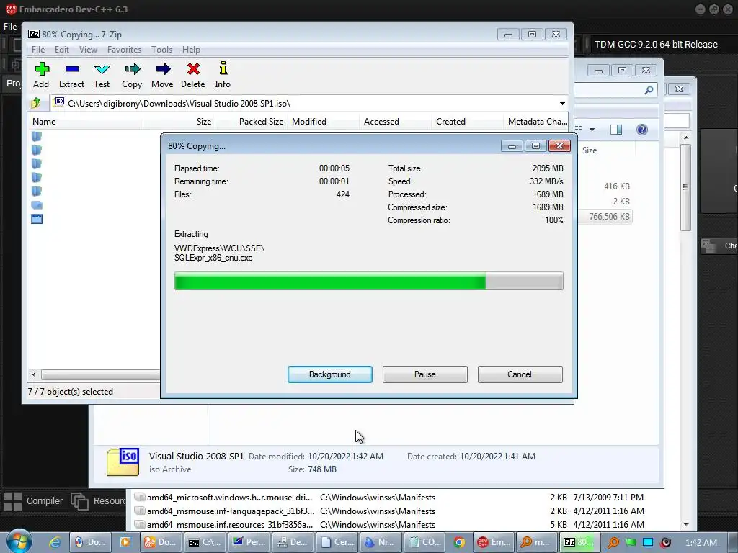Switch to the Compiler tab in Dev-C++
This screenshot has width=738, height=553.
point(33,501)
